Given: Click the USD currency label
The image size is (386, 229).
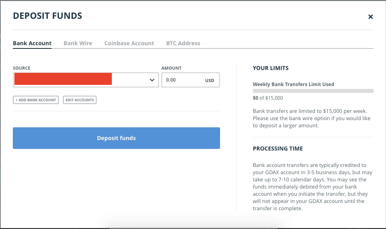Looking at the screenshot, I should pos(210,80).
